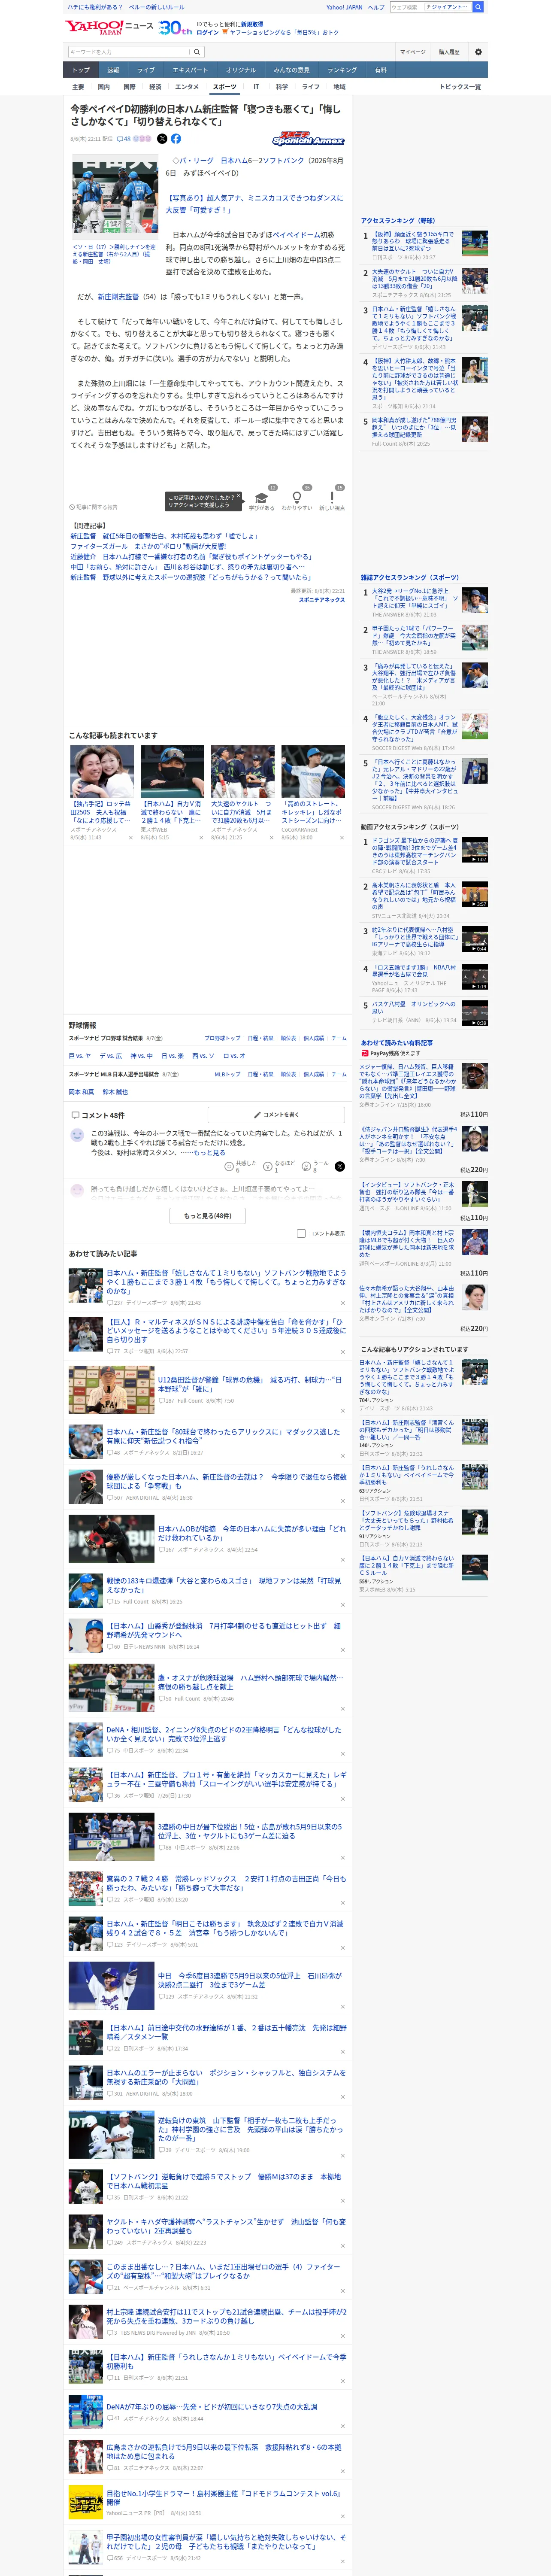Click the マイページ link
Screen dimensions: 551x2576
[x=412, y=52]
